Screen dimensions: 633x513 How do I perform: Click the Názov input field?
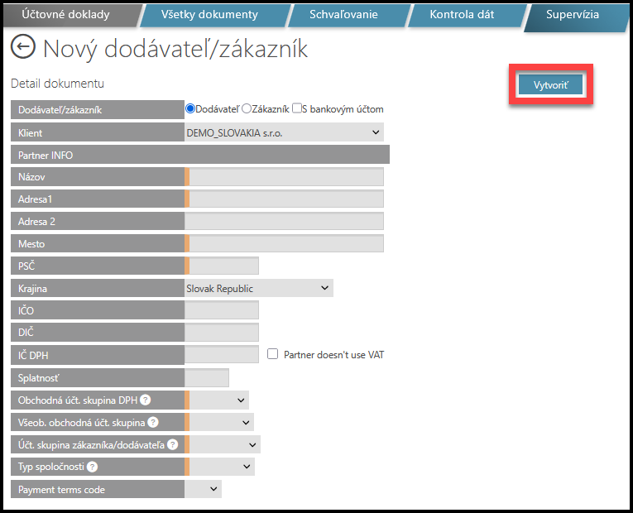(x=285, y=176)
